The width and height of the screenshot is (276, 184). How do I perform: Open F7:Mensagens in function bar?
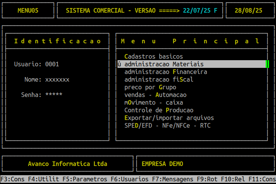(173, 179)
